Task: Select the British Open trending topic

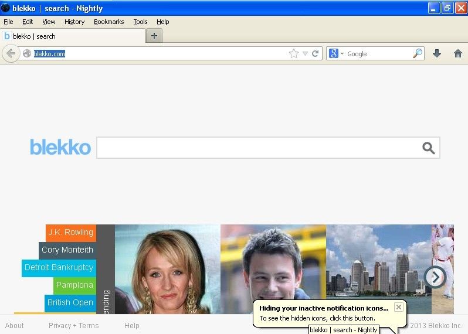Action: click(70, 304)
